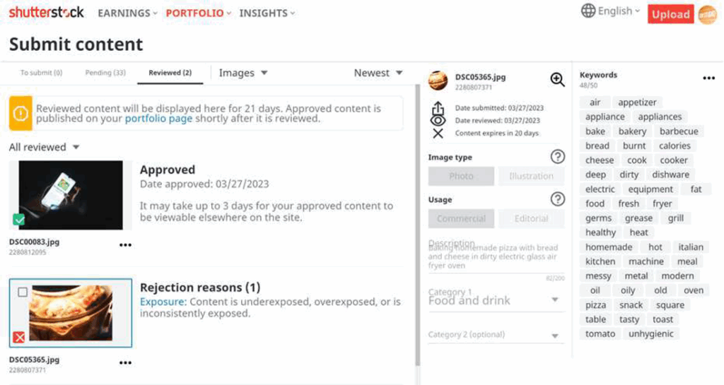This screenshot has height=385, width=724.
Task: Click the X remove icon under eye
Action: 438,134
